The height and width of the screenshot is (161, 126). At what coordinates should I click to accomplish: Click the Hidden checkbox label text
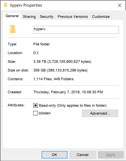(x=45, y=113)
